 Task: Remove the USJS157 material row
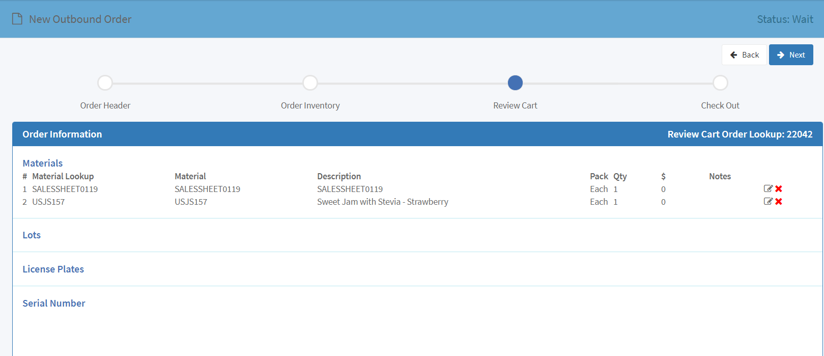click(x=779, y=201)
